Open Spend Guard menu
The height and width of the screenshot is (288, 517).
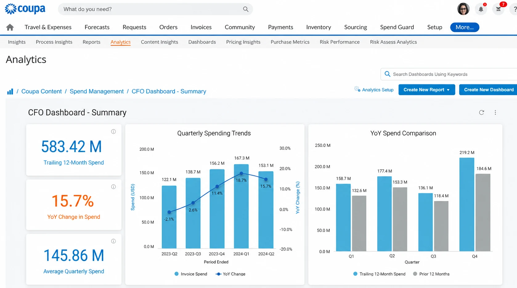397,27
